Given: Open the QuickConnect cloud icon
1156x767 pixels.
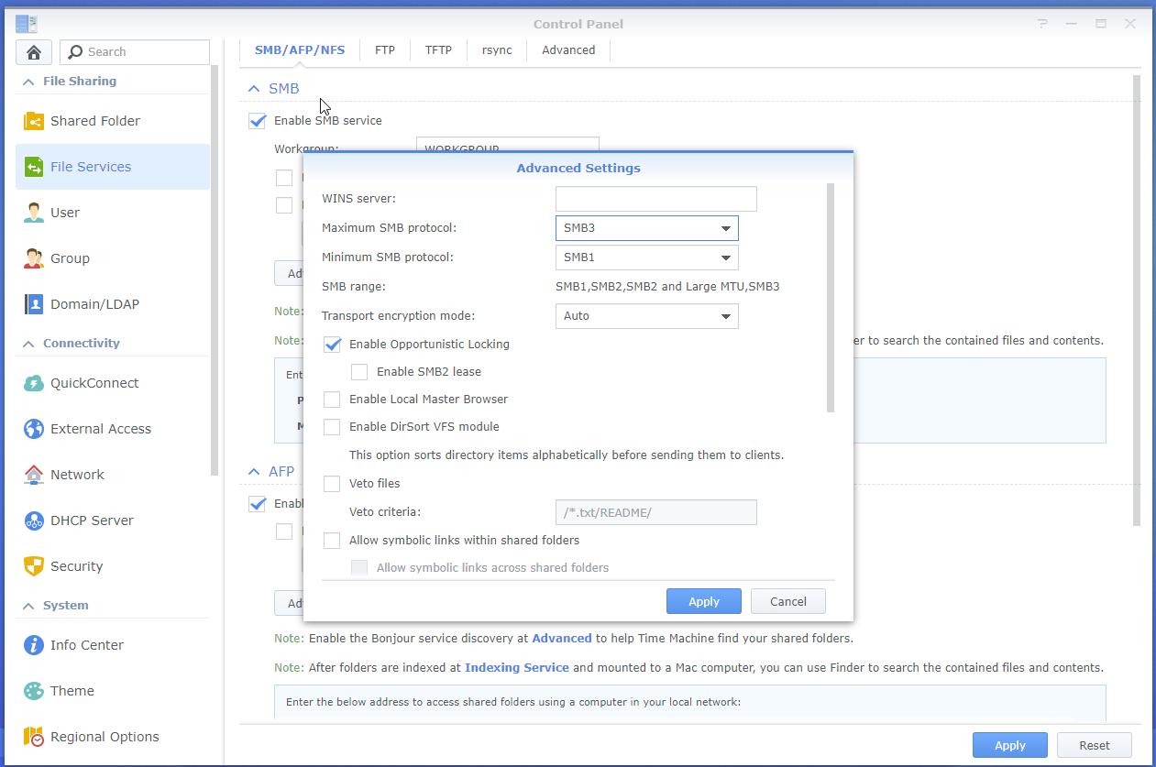Looking at the screenshot, I should pyautogui.click(x=34, y=383).
